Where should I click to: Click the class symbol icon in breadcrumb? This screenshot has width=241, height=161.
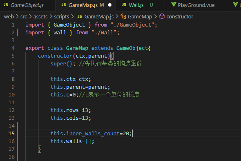point(123,16)
